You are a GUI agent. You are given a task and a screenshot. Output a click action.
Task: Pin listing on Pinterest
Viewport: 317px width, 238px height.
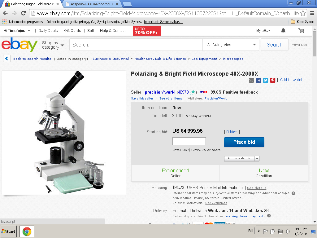[x=273, y=80]
